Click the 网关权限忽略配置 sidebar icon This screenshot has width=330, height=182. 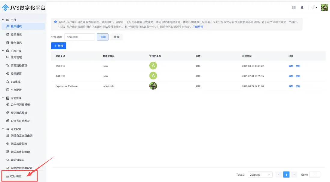[x=8, y=168]
